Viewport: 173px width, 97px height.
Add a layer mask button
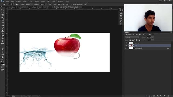pyautogui.click(x=154, y=96)
